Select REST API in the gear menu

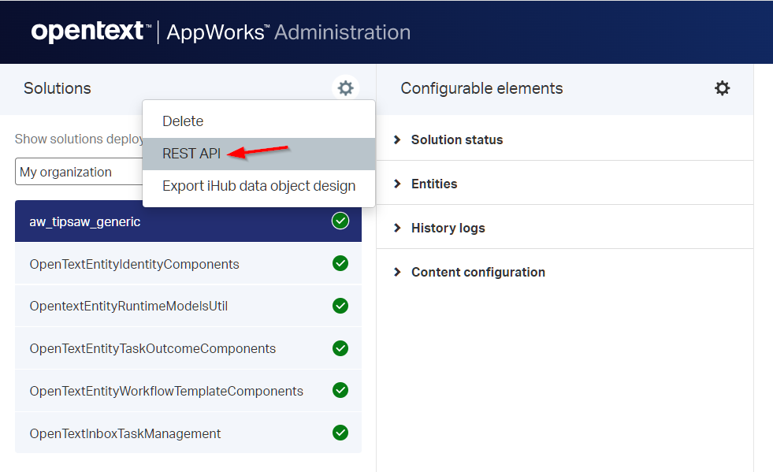258,154
